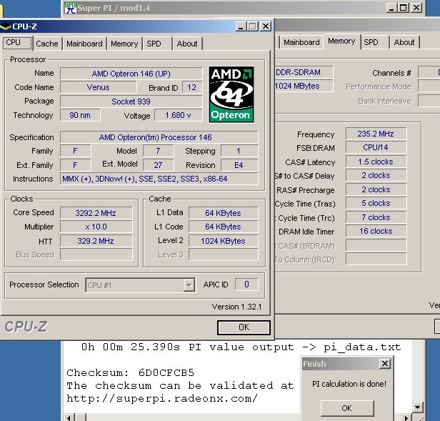Click the empty Bus Speed field
The height and width of the screenshot is (421, 440).
click(96, 254)
